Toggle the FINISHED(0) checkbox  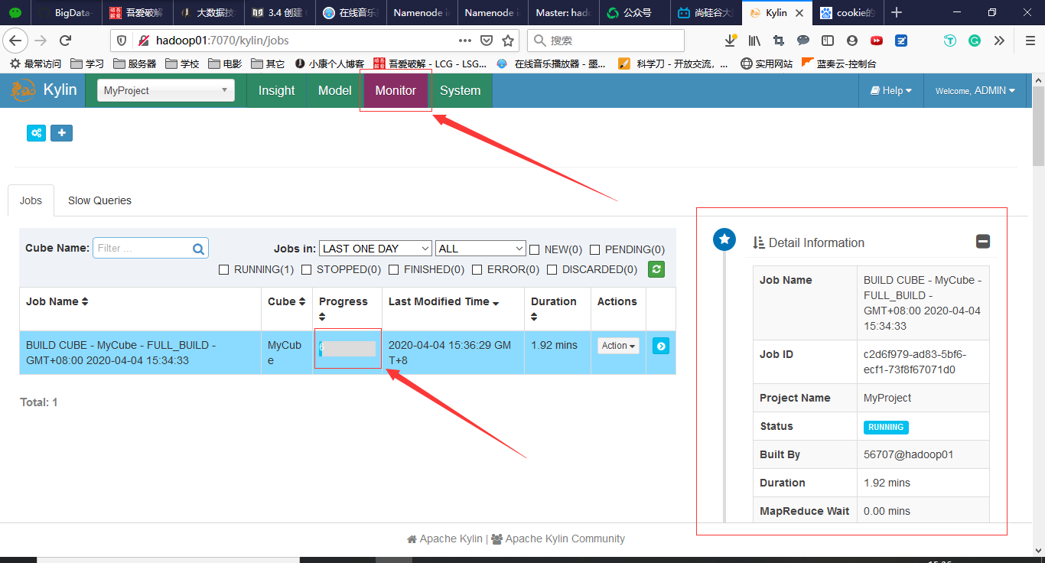(x=394, y=269)
